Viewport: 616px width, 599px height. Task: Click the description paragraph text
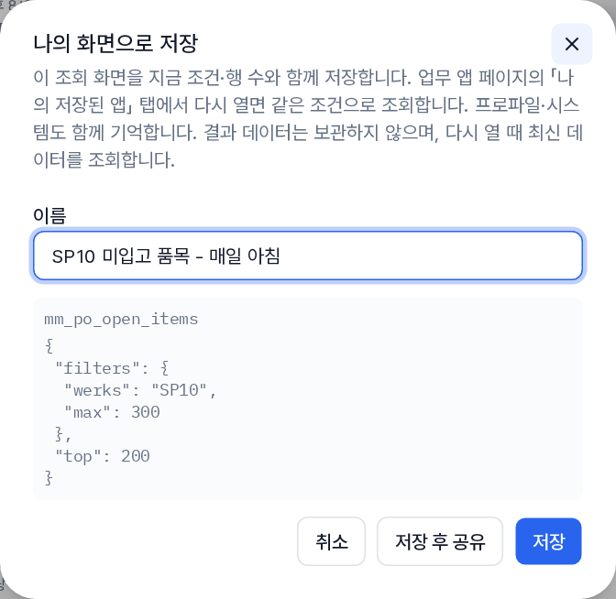coord(308,118)
